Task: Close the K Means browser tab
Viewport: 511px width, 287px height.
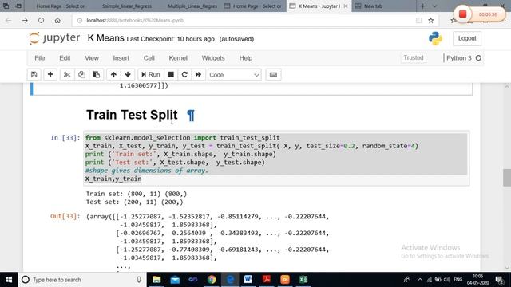Action: coord(346,6)
